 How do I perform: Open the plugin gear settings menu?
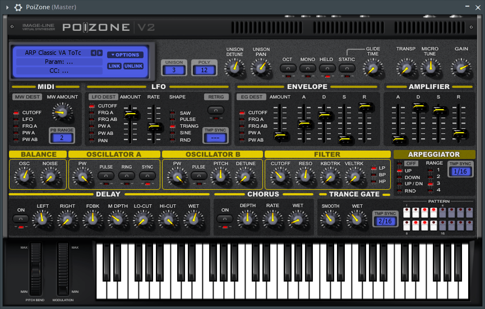[x=18, y=7]
